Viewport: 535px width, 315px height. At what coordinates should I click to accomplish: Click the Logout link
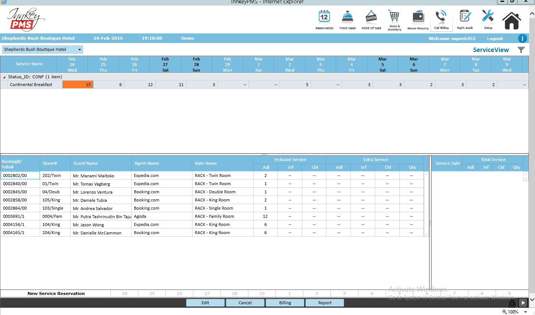tap(494, 39)
